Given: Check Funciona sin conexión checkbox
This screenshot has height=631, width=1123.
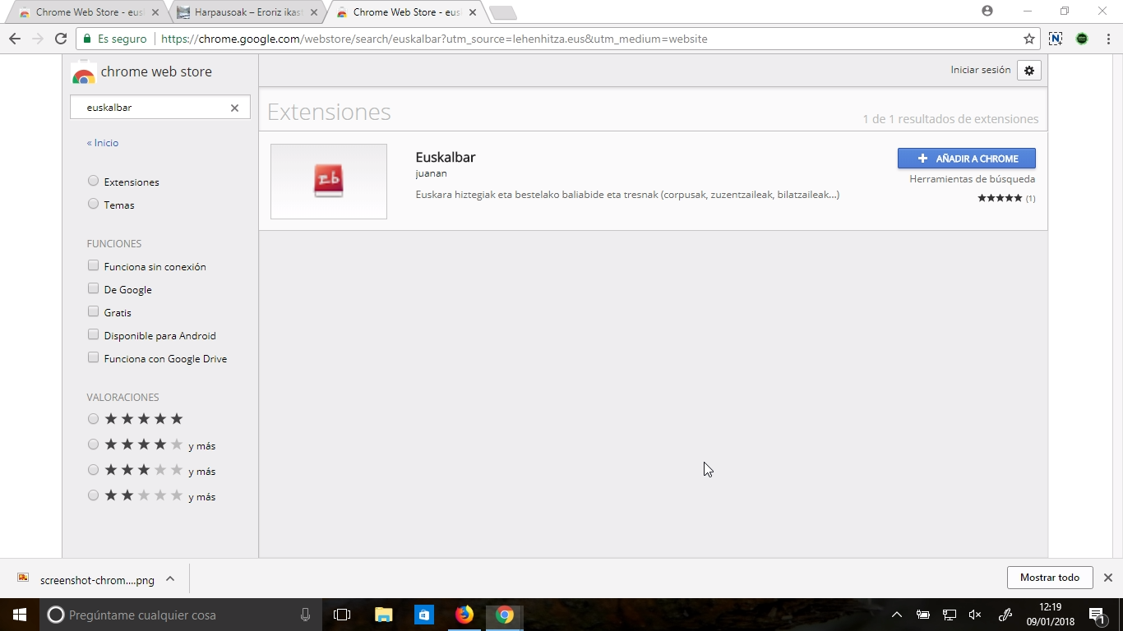Looking at the screenshot, I should tap(93, 266).
